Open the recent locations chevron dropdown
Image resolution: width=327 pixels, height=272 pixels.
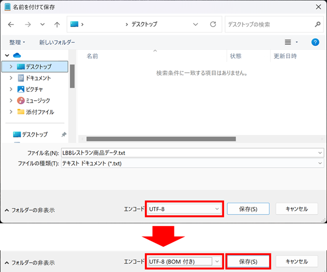click(42, 25)
